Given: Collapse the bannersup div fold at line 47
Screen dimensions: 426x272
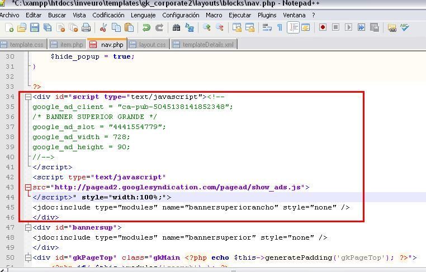Looking at the screenshot, I should coord(28,227).
